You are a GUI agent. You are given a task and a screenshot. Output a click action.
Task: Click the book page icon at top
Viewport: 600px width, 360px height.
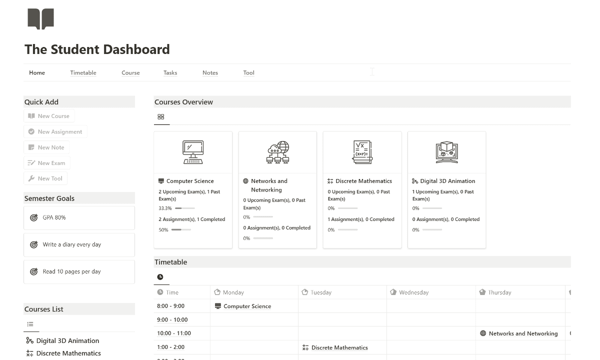click(41, 19)
